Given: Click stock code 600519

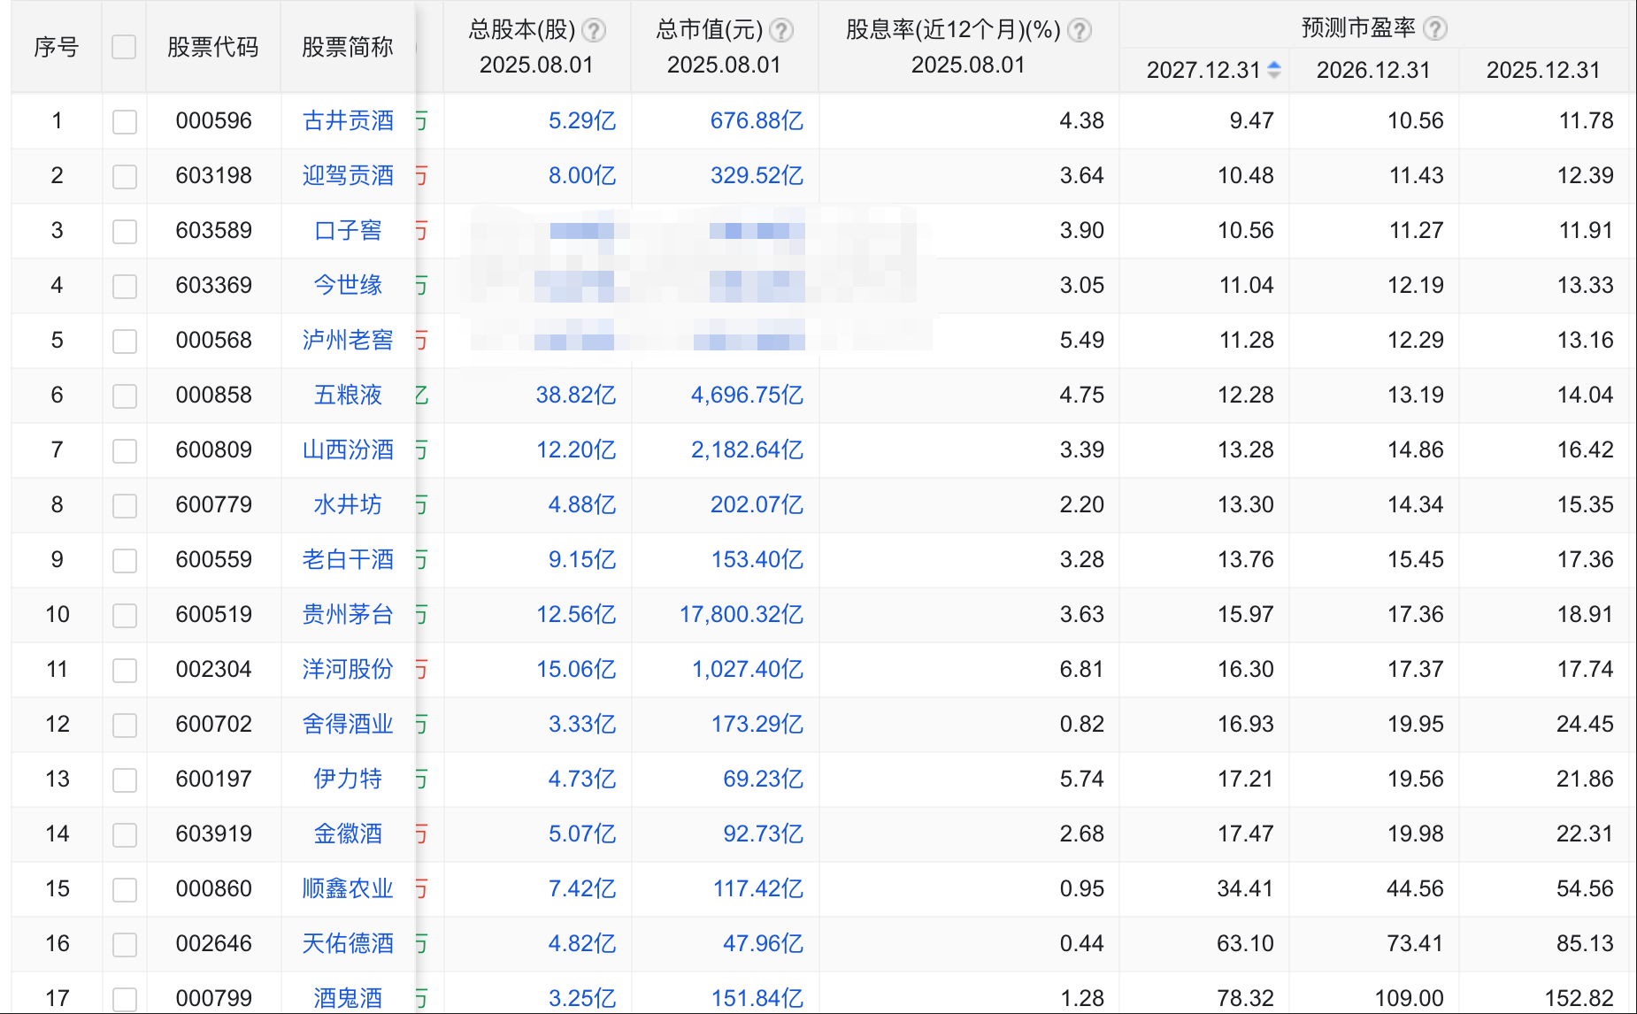Looking at the screenshot, I should pos(213,614).
